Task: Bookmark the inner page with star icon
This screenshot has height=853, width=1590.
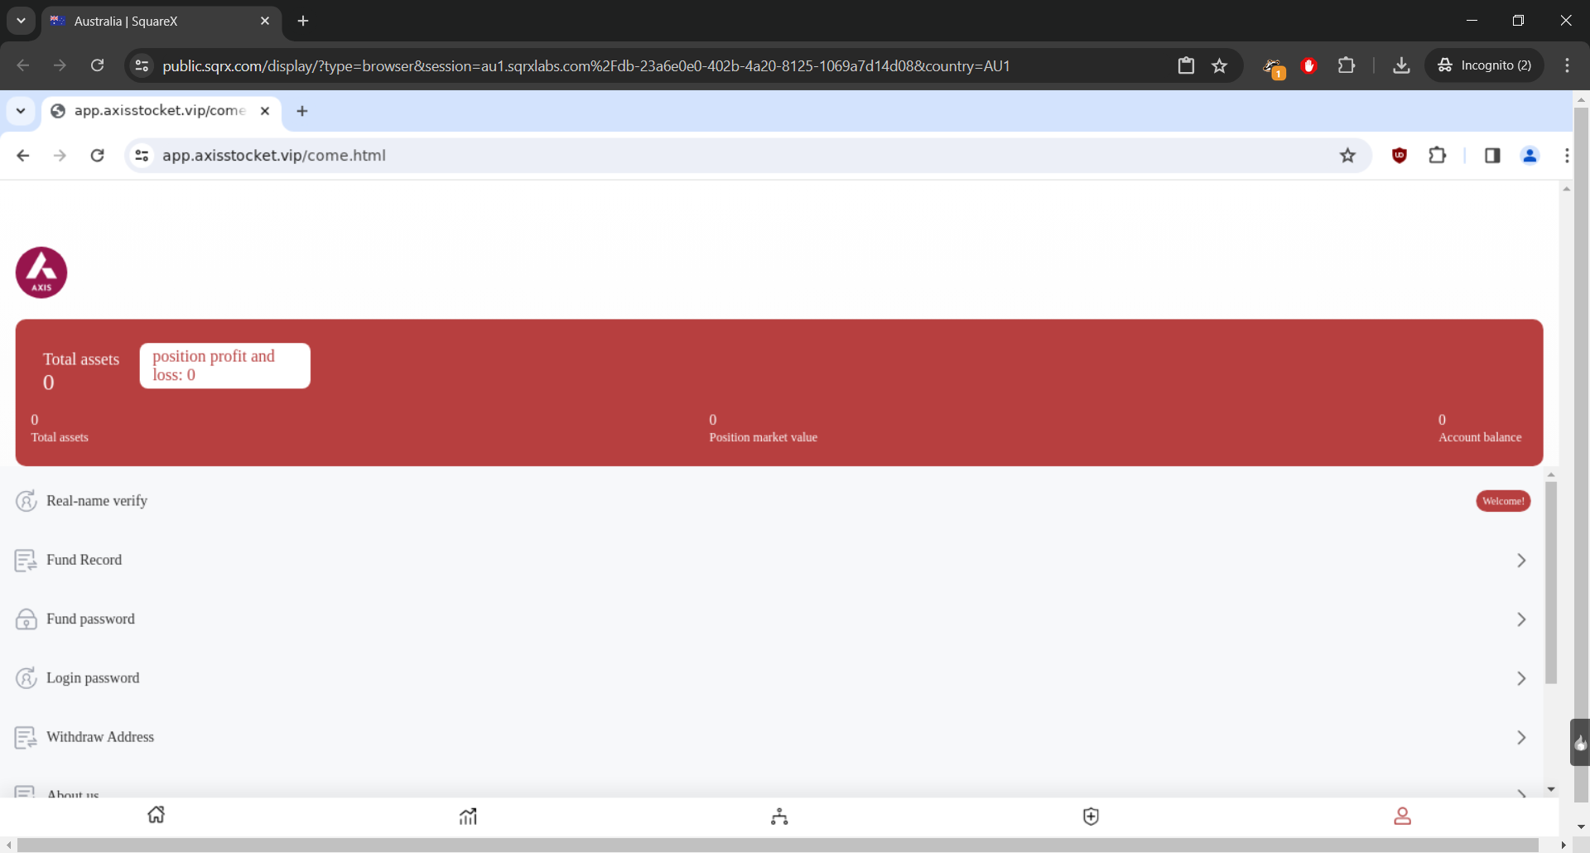Action: click(x=1347, y=156)
